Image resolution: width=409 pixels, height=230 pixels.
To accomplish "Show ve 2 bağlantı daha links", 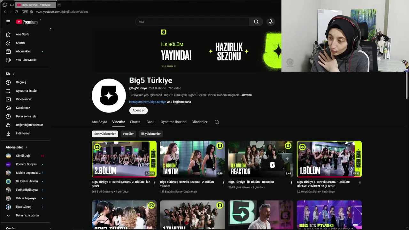I will click(x=179, y=102).
